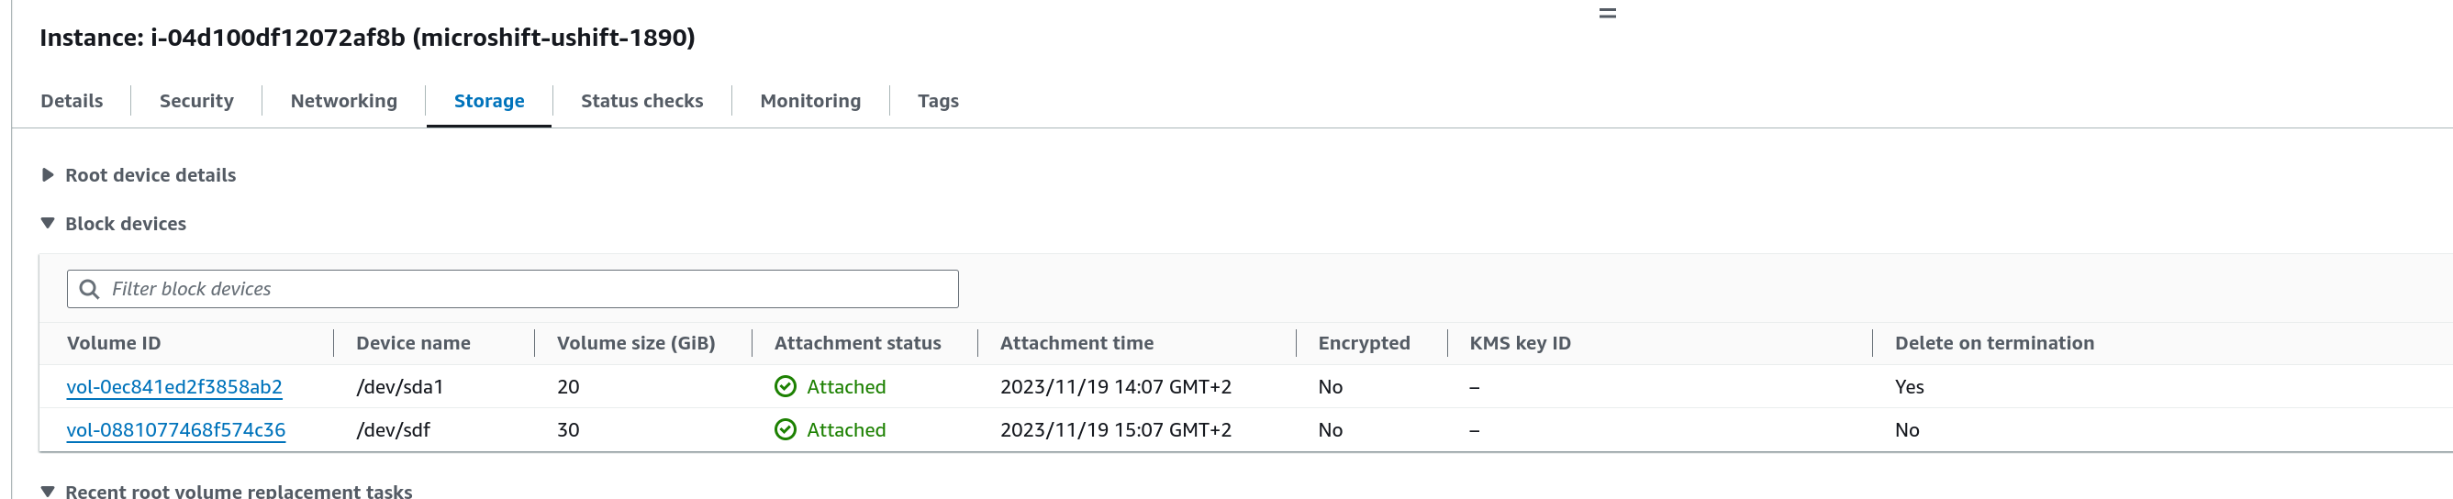The height and width of the screenshot is (499, 2453).
Task: Click the Device name column header
Action: coord(413,343)
